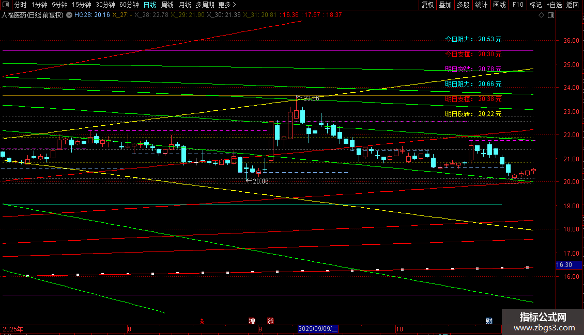Select the 日线 daily tab
Image resolution: width=584 pixels, height=335 pixels.
point(150,5)
